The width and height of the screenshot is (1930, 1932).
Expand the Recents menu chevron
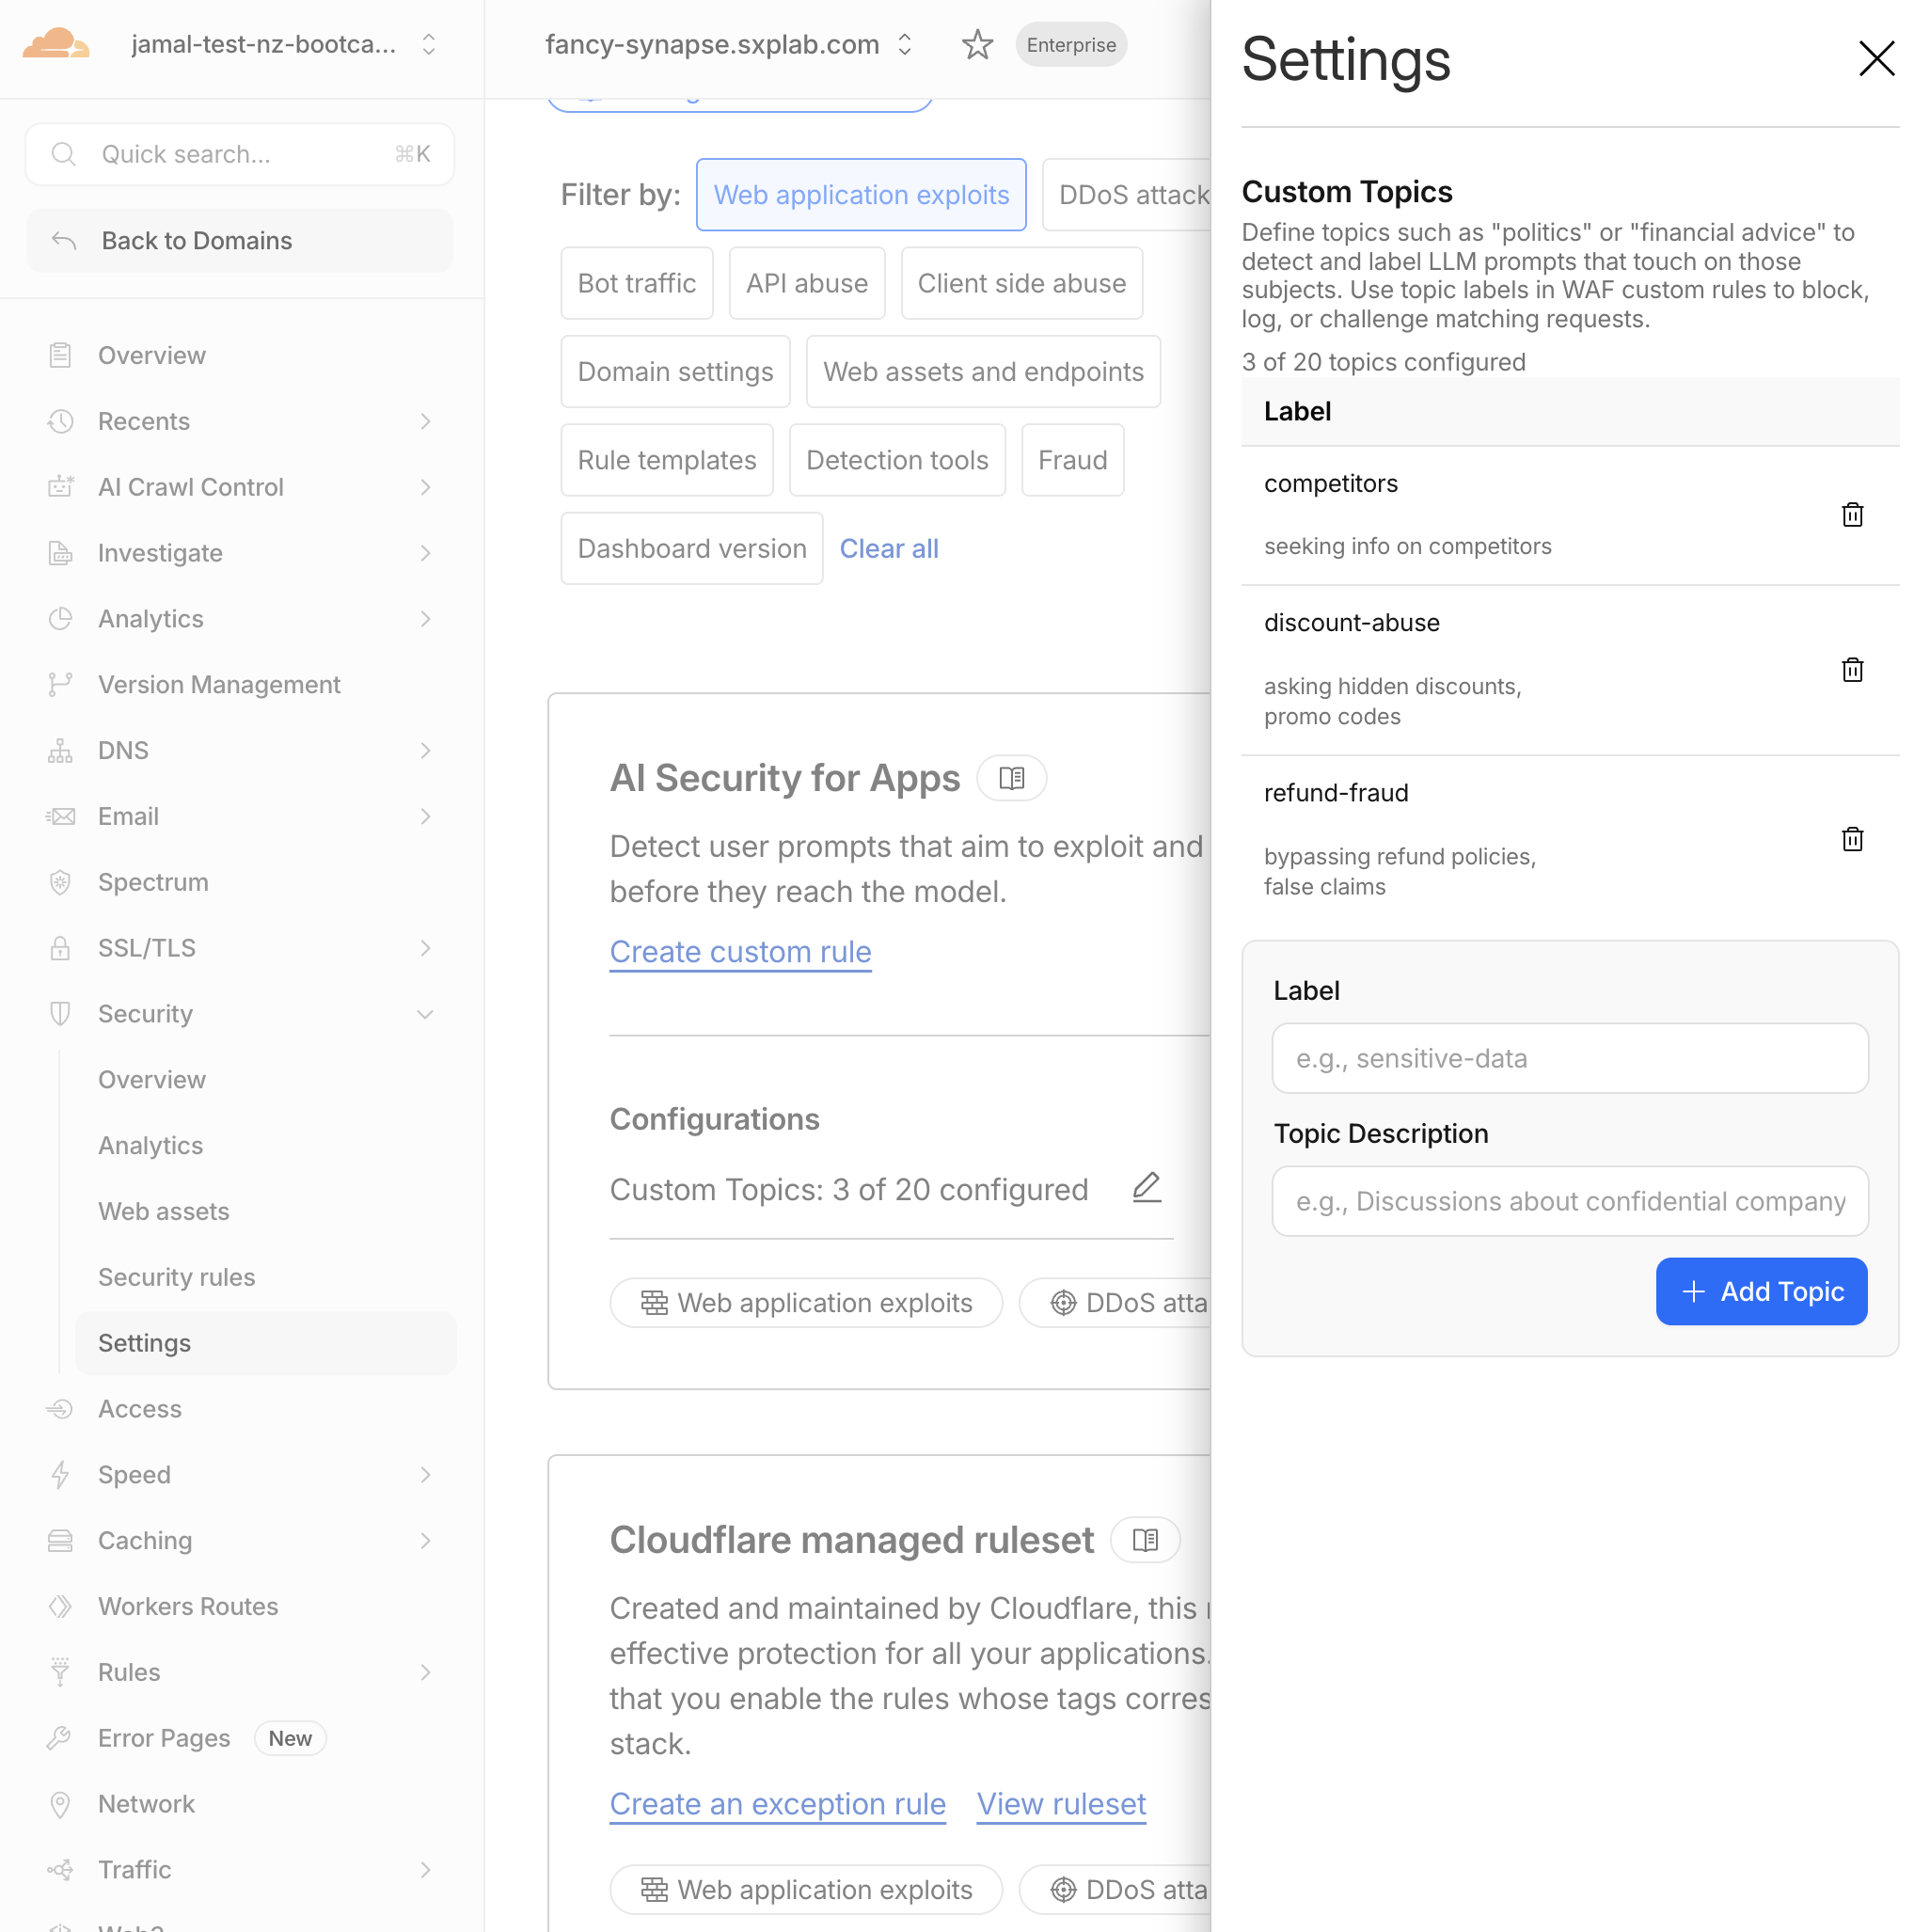[x=425, y=421]
